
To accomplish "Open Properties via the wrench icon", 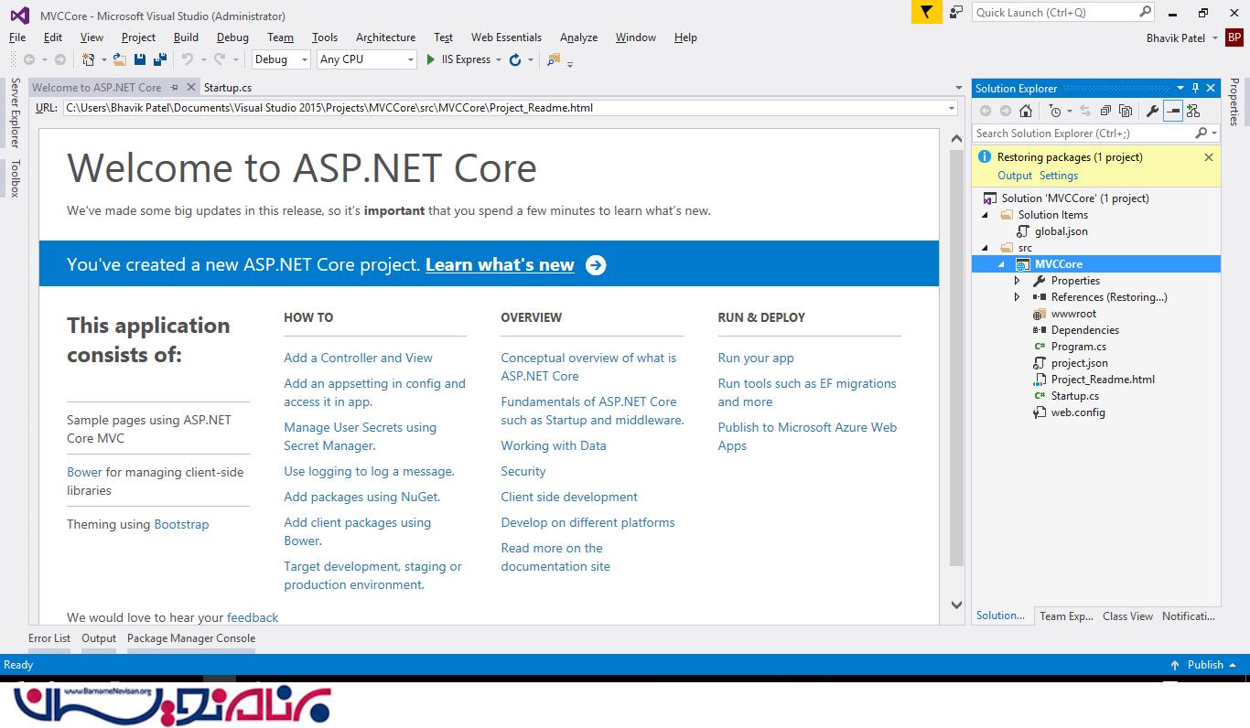I will pos(1153,111).
